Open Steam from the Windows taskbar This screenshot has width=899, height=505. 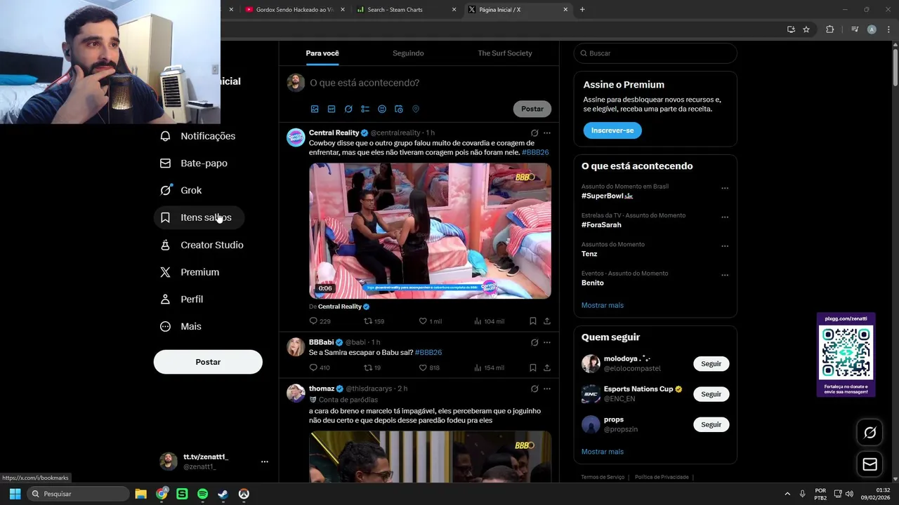click(223, 494)
